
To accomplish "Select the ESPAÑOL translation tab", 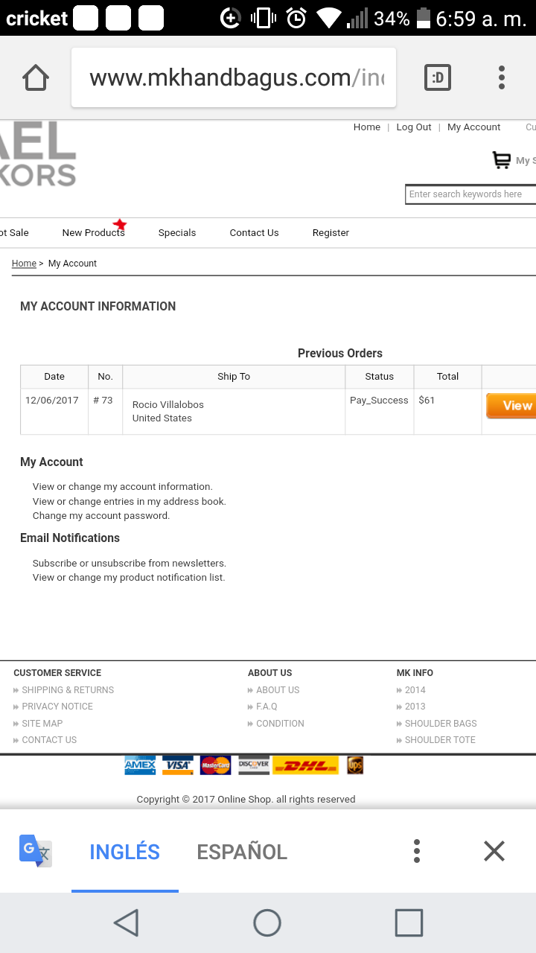I will coord(242,852).
